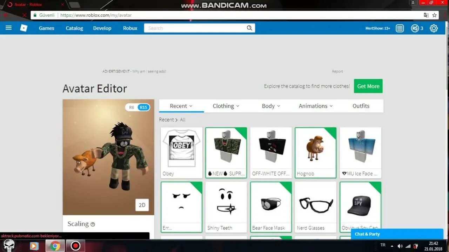
Task: Equip the OFF-WHITE shirt item
Action: (x=271, y=153)
